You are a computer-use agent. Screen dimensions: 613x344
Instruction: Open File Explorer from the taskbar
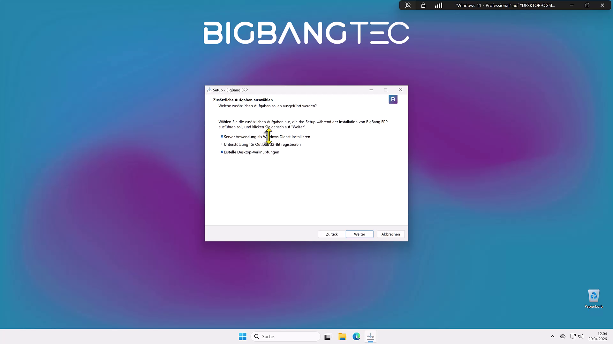tap(342, 336)
